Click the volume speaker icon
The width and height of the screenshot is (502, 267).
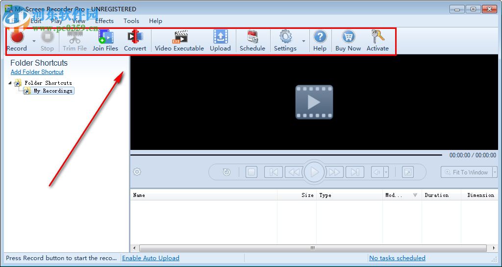pyautogui.click(x=377, y=172)
